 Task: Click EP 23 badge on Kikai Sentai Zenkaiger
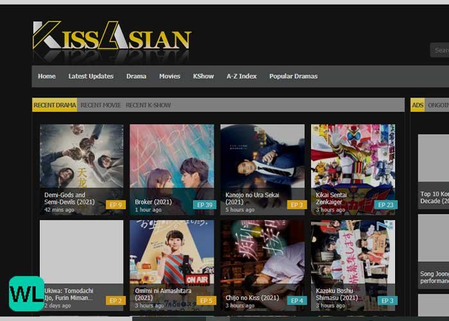[385, 205]
